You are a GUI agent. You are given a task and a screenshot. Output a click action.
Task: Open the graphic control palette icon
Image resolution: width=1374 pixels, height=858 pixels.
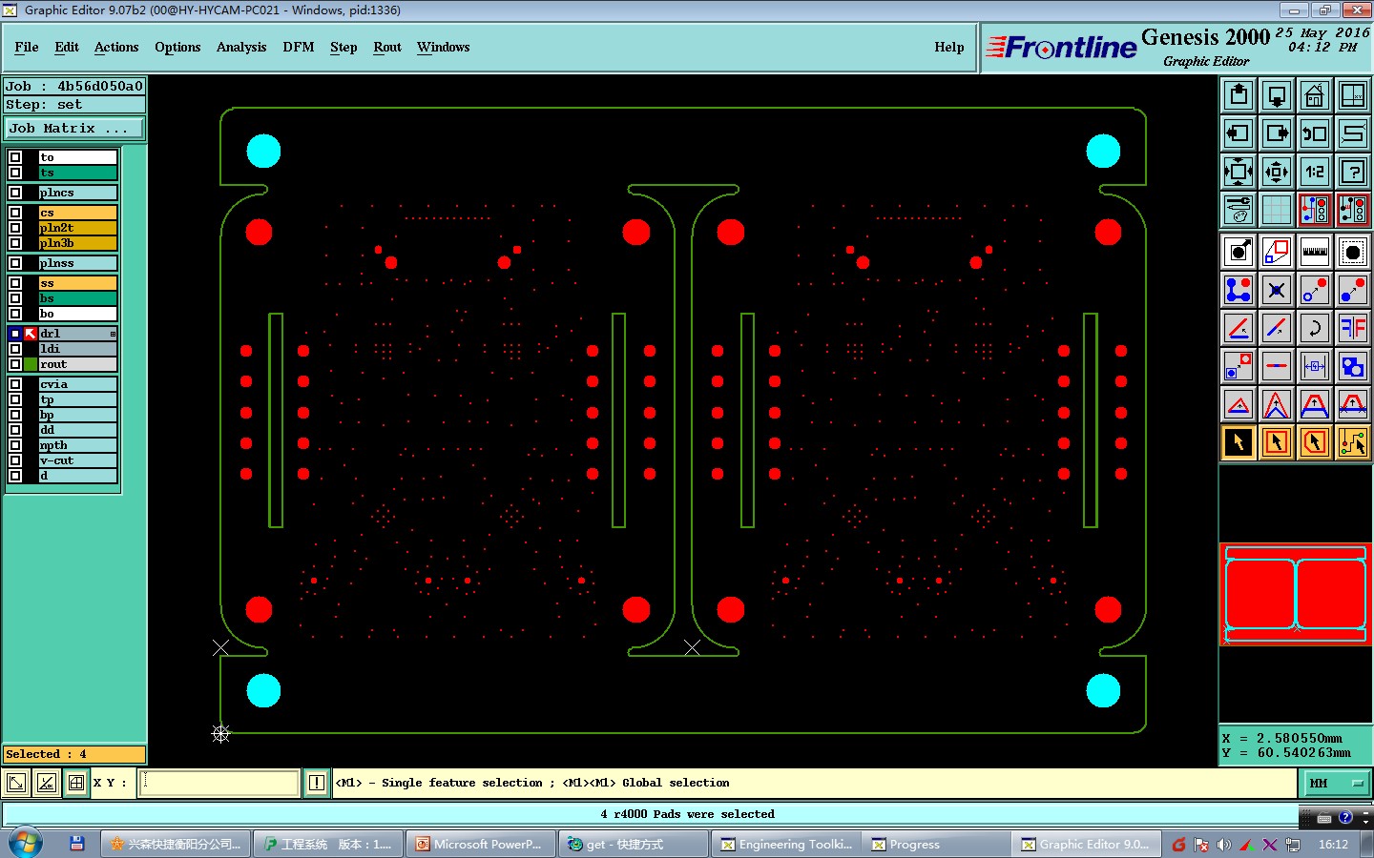point(1239,210)
